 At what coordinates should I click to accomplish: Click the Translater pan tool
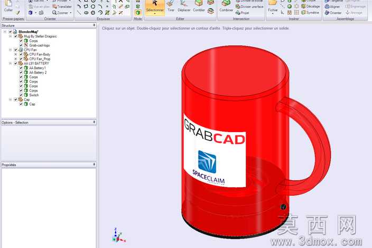click(62, 7)
